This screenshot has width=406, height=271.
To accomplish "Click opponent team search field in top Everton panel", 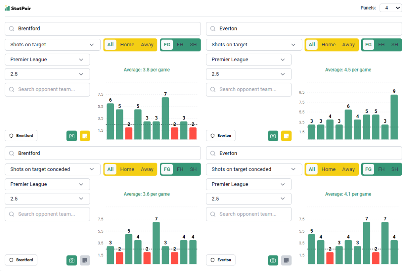I will [249, 89].
